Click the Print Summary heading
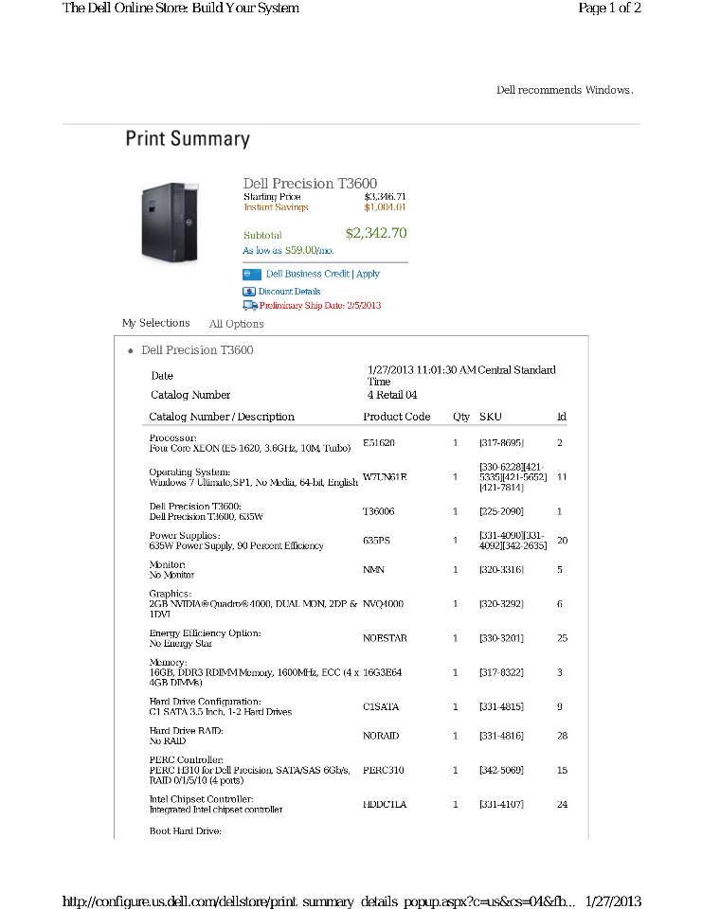Screen dimensions: 702x909 188,139
